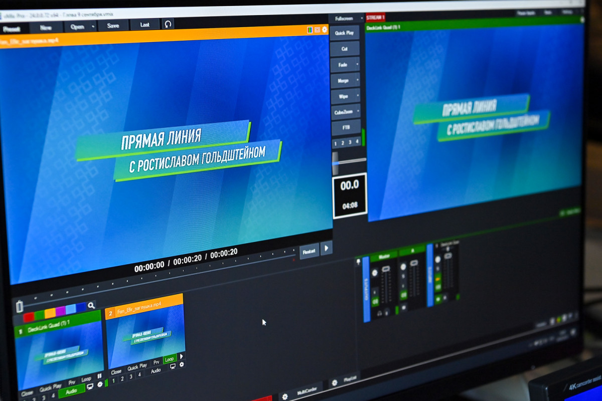
Task: Click the Preset menu button
Action: (x=11, y=29)
